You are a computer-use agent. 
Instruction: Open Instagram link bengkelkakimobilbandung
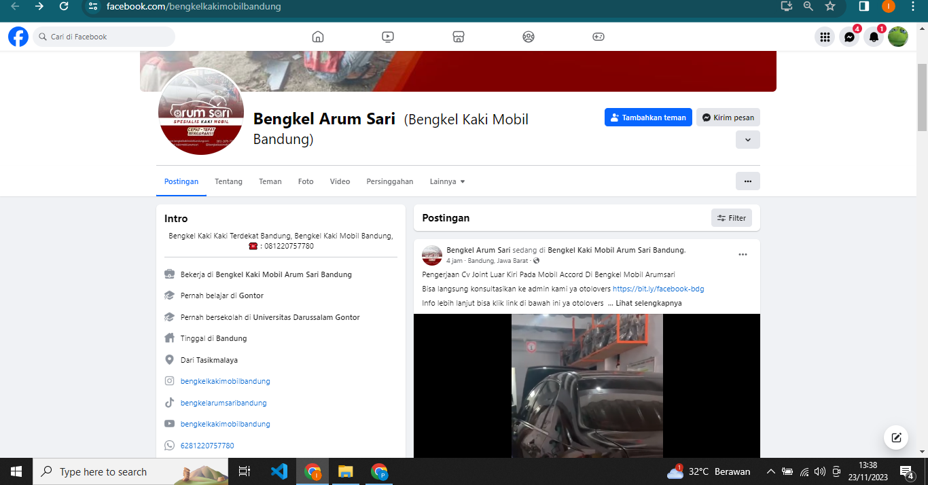click(226, 381)
